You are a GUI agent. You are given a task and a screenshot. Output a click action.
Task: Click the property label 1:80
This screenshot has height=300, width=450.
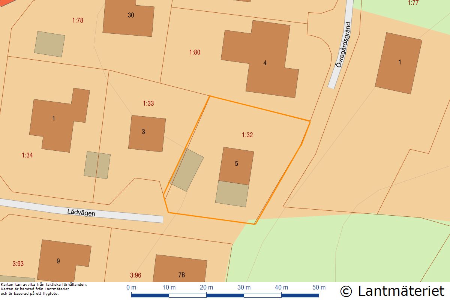[195, 52]
